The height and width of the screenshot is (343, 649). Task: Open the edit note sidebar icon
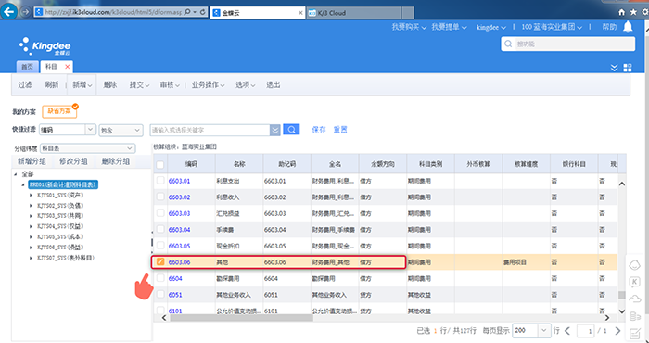pos(634,333)
